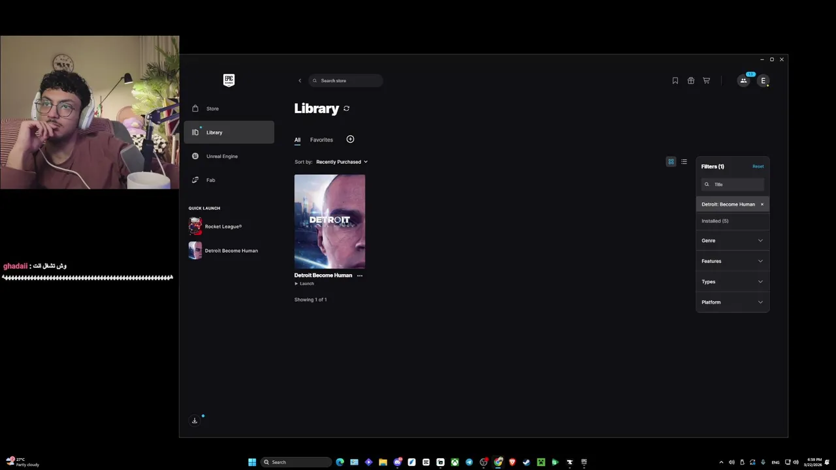Open Microsoft Edge from the taskbar
Image resolution: width=836 pixels, height=470 pixels.
(340, 462)
